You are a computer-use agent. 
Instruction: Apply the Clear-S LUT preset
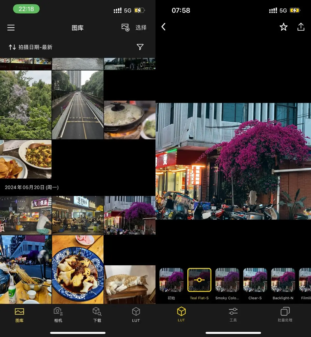pos(255,280)
